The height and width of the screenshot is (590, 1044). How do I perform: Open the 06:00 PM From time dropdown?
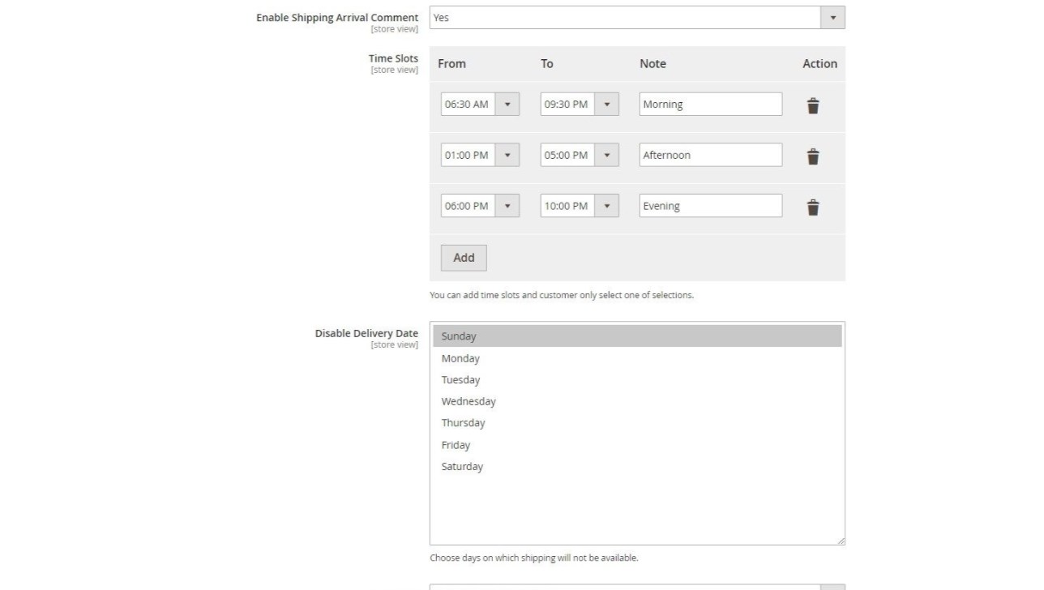pos(480,206)
